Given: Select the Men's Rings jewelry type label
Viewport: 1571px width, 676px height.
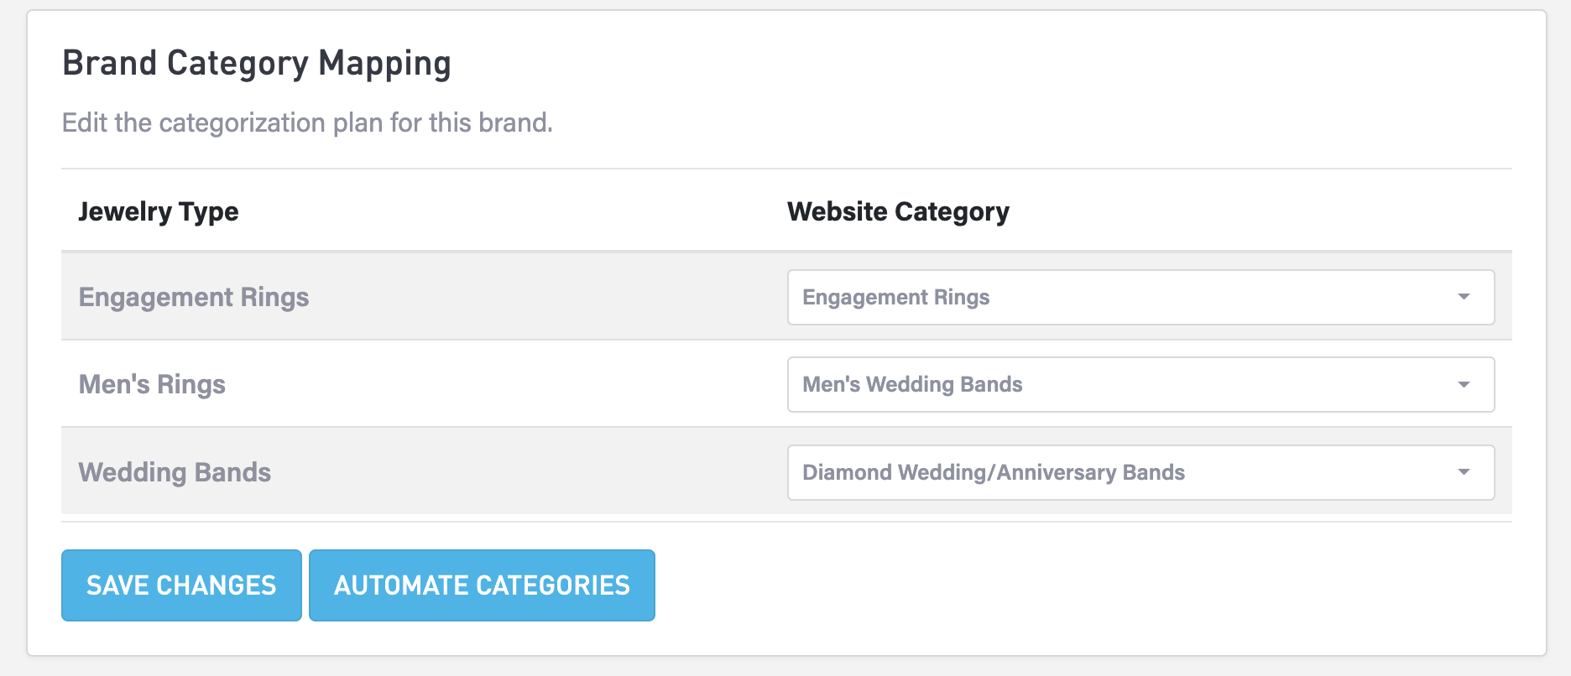Looking at the screenshot, I should (x=152, y=384).
